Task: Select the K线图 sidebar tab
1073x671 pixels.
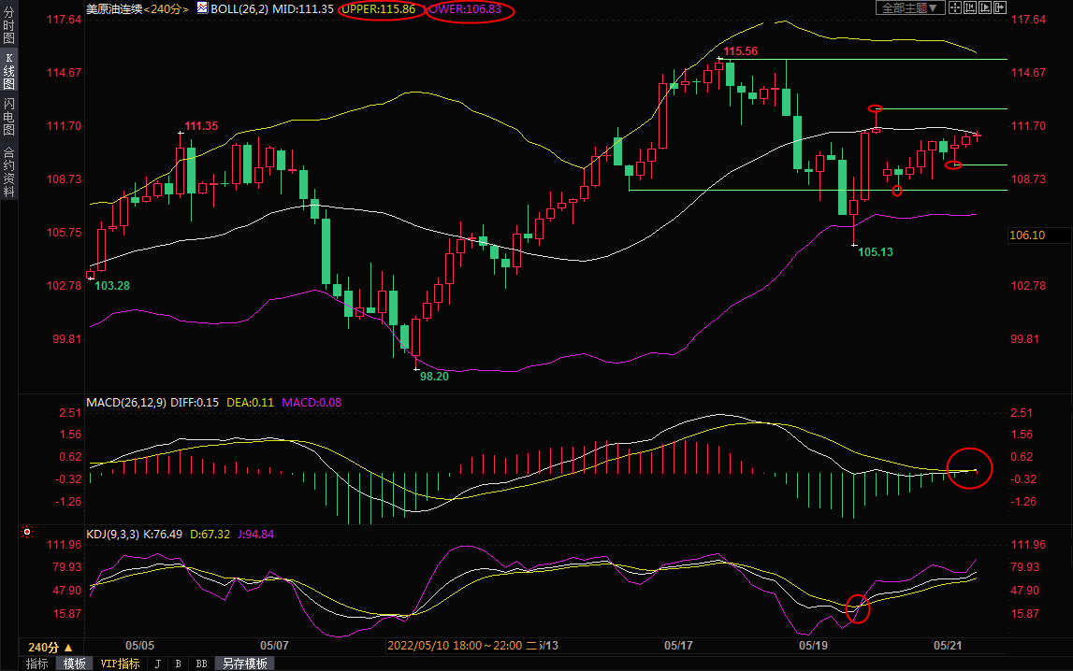Action: click(x=8, y=75)
